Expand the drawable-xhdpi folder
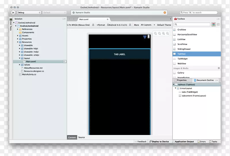This screenshot has width=230, height=156. click(x=20, y=55)
